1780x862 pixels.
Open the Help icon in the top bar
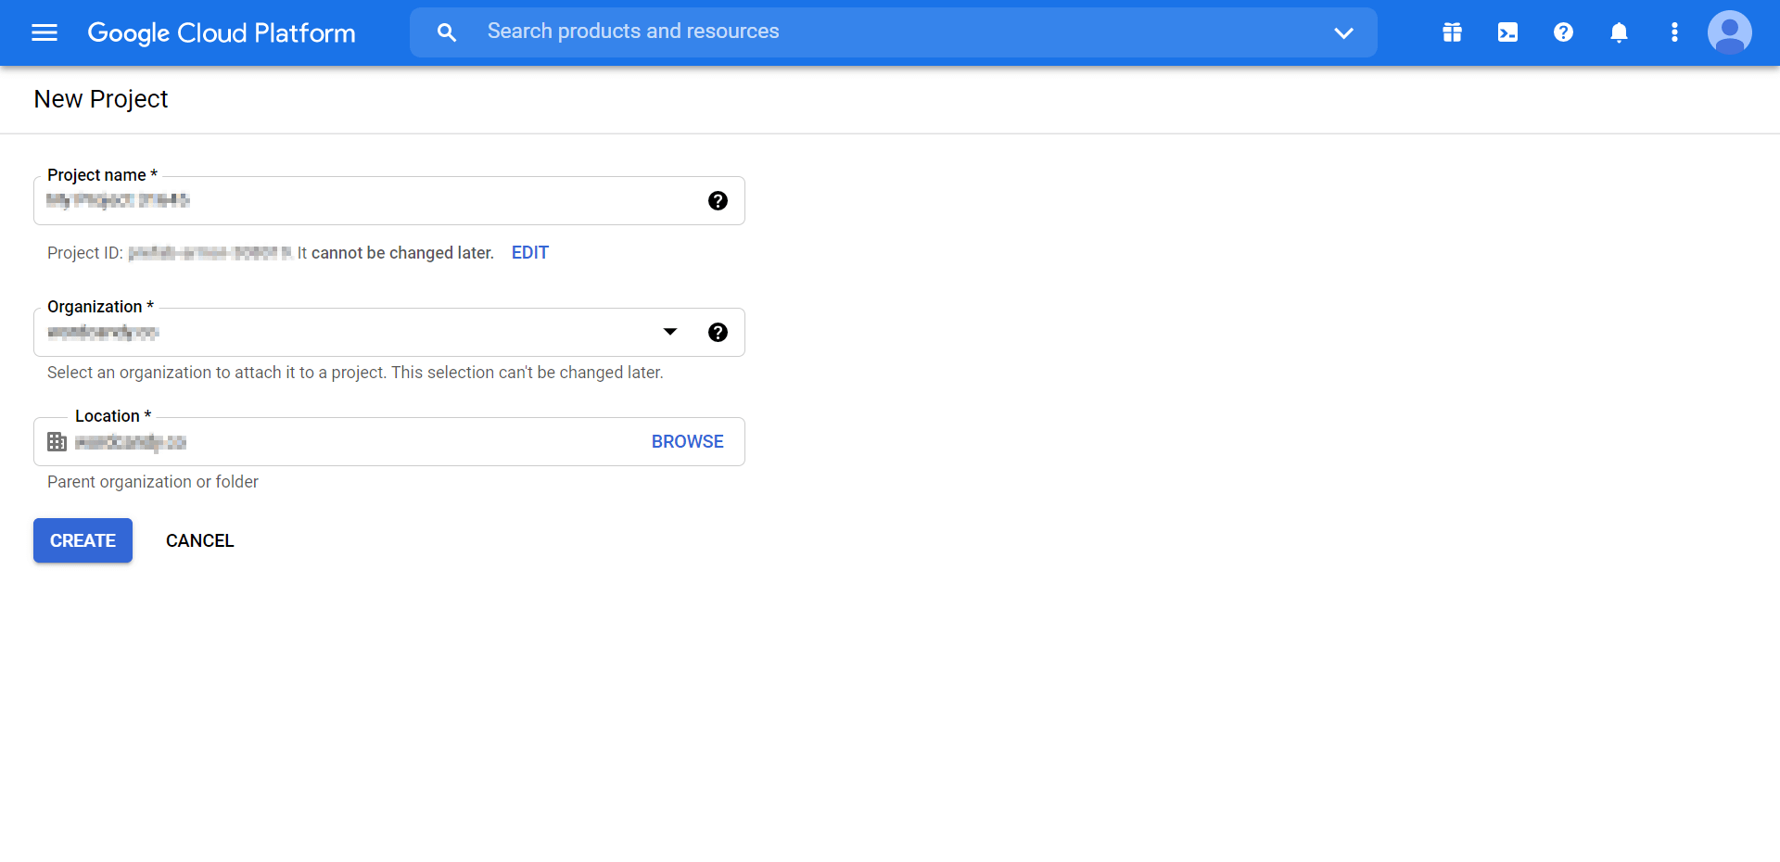(1563, 32)
